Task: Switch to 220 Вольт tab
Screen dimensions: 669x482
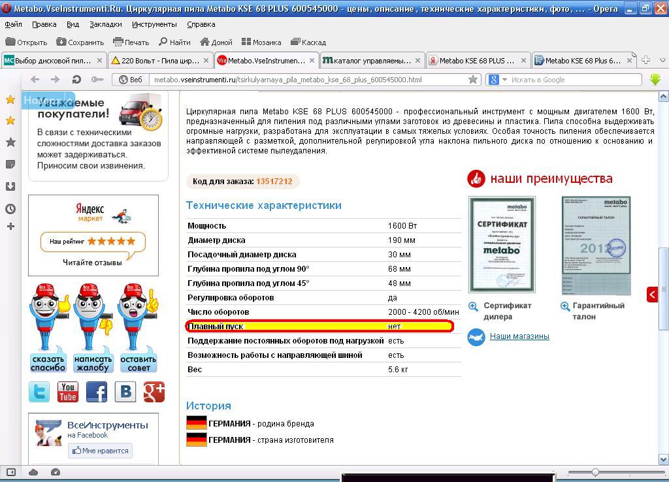Action: point(159,61)
